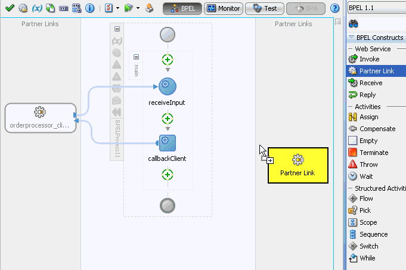Screen dimensions: 406x270
Task: Click the add-activity plus above receiveInput
Action: pos(168,60)
